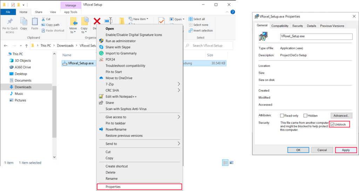Viewport: 359px width, 191px height.
Task: Click the Name column header
Action: pos(67,55)
